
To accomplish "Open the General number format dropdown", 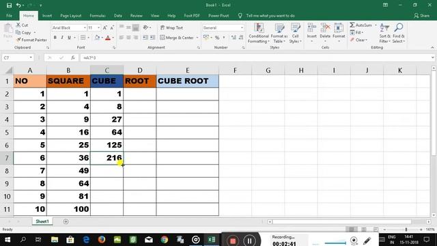I will (x=242, y=27).
